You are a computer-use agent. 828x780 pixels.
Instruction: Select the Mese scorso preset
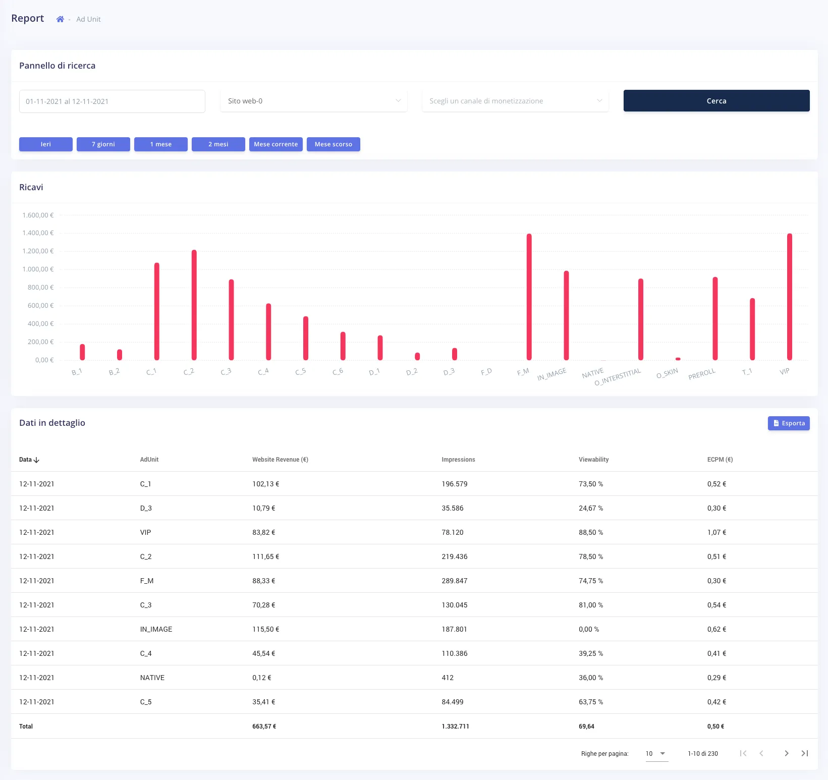(334, 144)
